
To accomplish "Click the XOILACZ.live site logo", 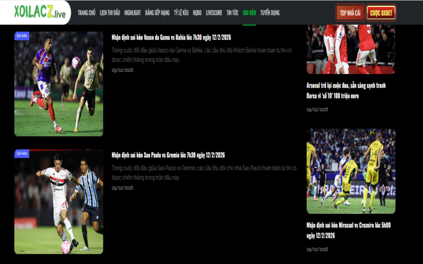I will 40,13.
